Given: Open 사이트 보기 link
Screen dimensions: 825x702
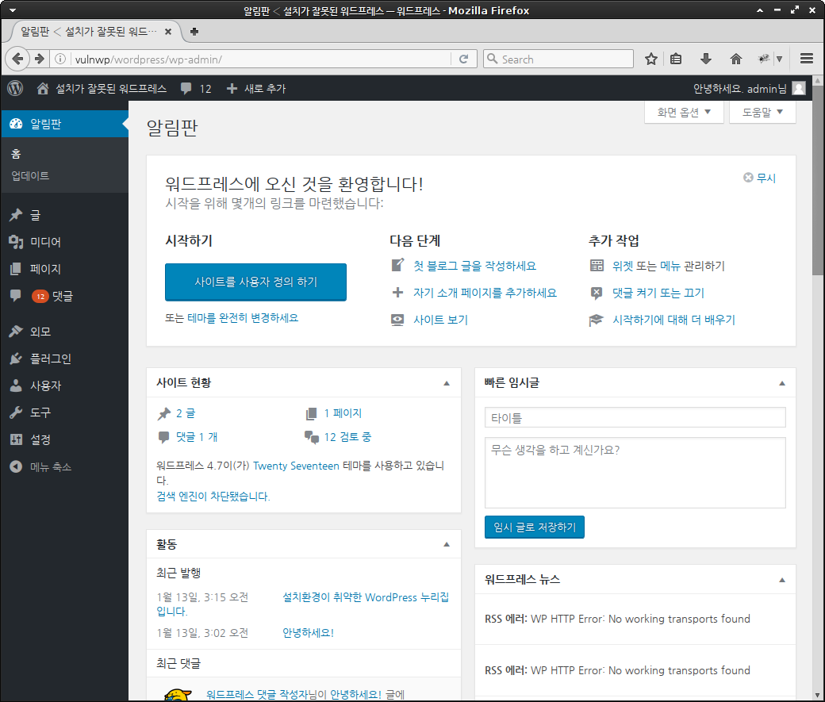Looking at the screenshot, I should click(440, 320).
